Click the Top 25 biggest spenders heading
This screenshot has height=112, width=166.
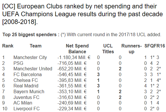click(31, 35)
